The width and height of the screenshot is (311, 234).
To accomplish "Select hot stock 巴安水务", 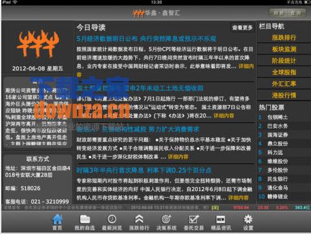I will [x=277, y=126].
